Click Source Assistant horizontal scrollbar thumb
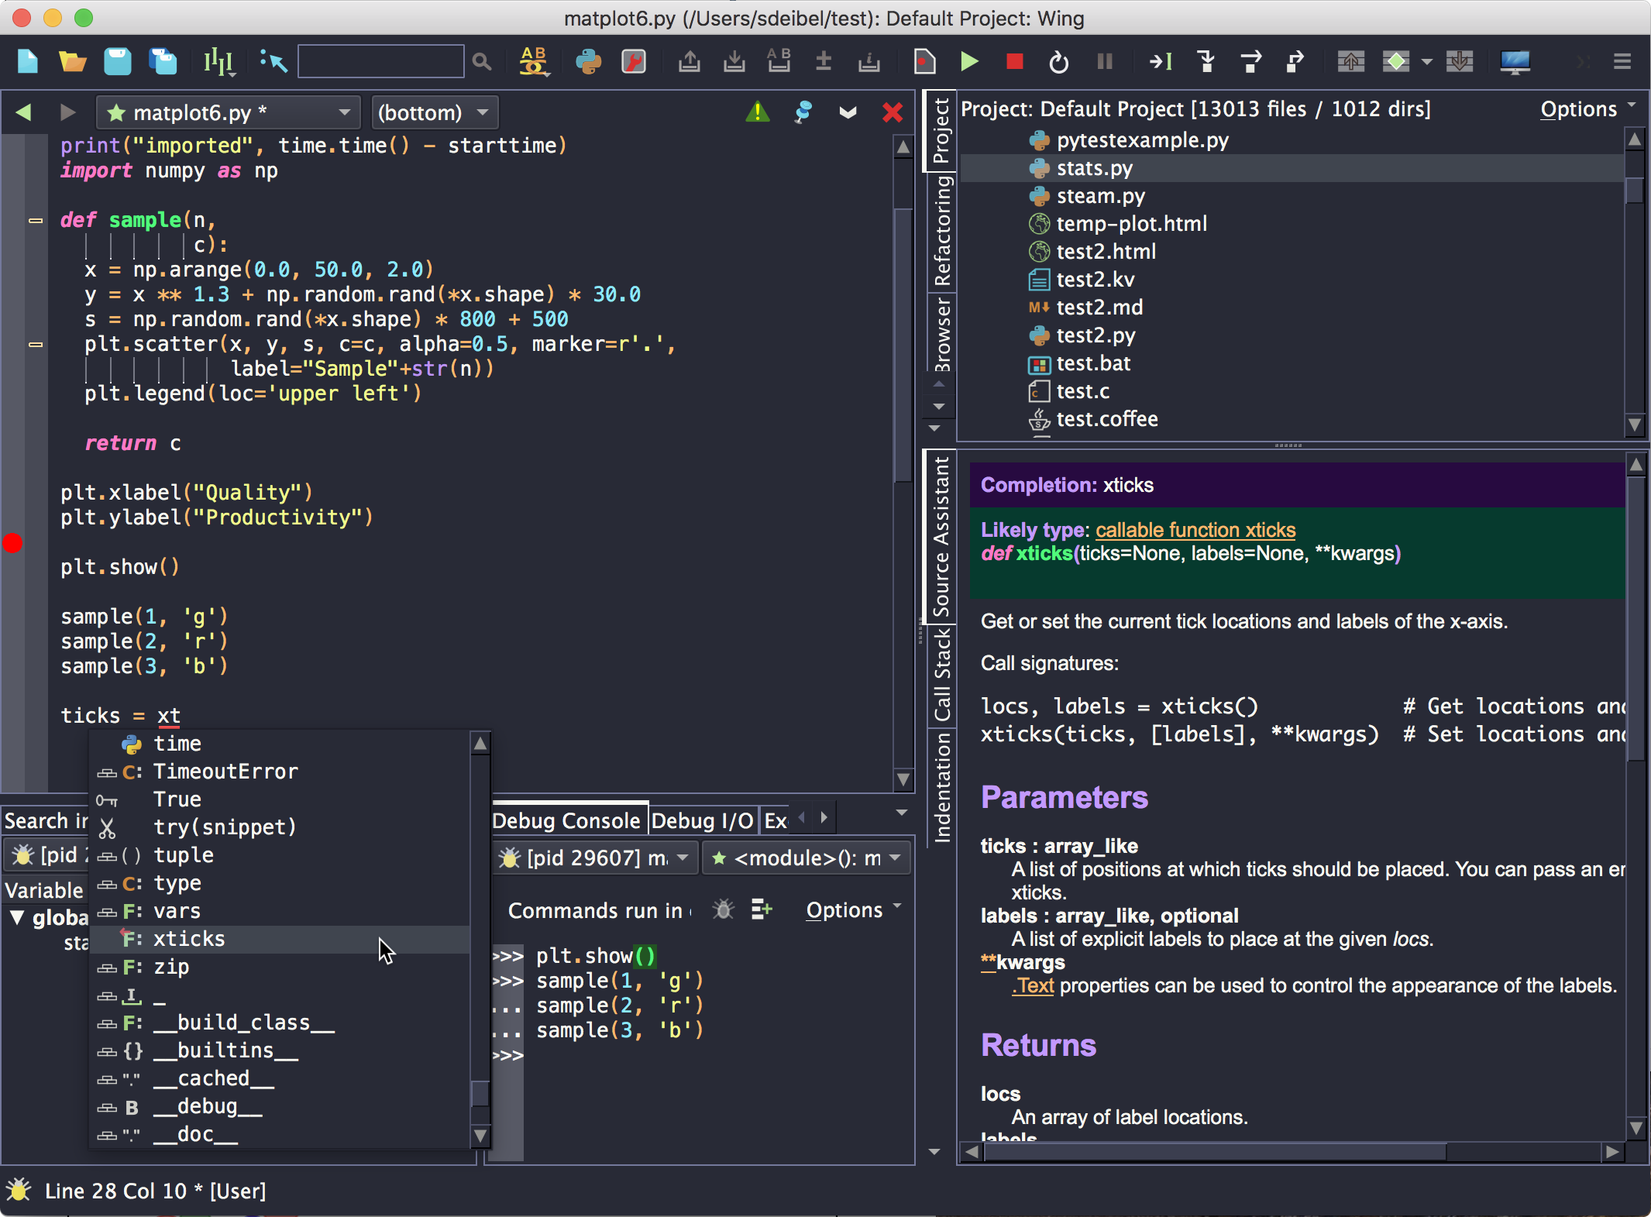1651x1217 pixels. click(1214, 1152)
